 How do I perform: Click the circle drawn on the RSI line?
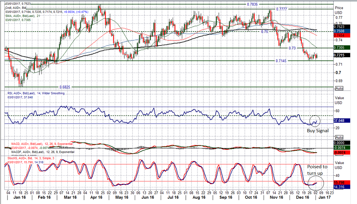315,121
